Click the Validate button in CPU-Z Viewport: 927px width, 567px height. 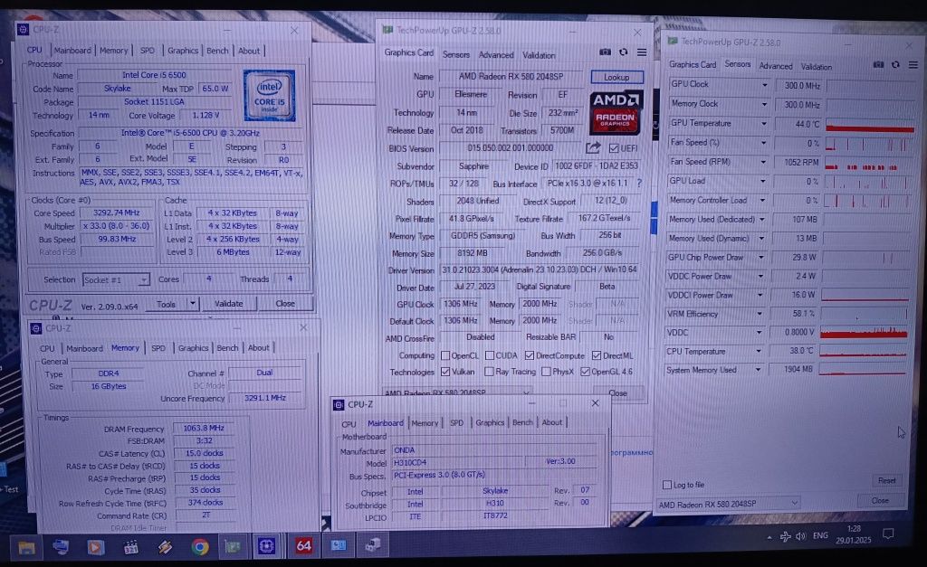pos(229,304)
